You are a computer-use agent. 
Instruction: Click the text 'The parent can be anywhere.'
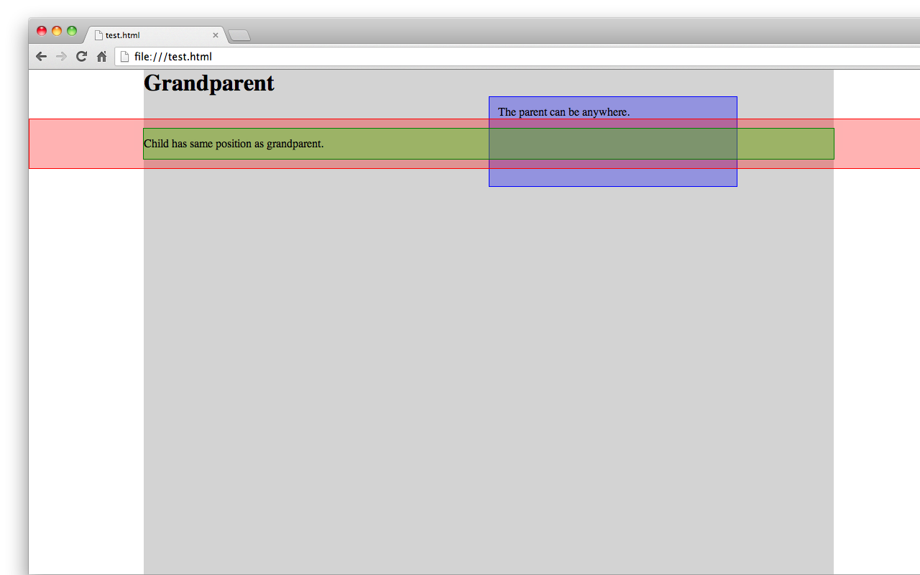(563, 112)
